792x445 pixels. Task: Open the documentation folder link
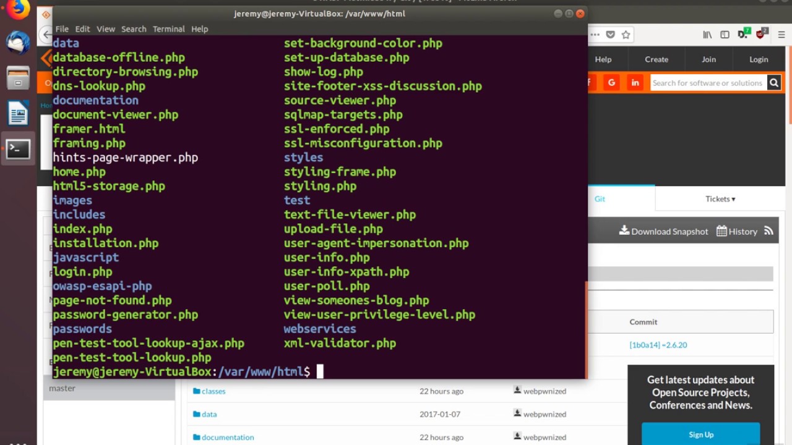[228, 437]
